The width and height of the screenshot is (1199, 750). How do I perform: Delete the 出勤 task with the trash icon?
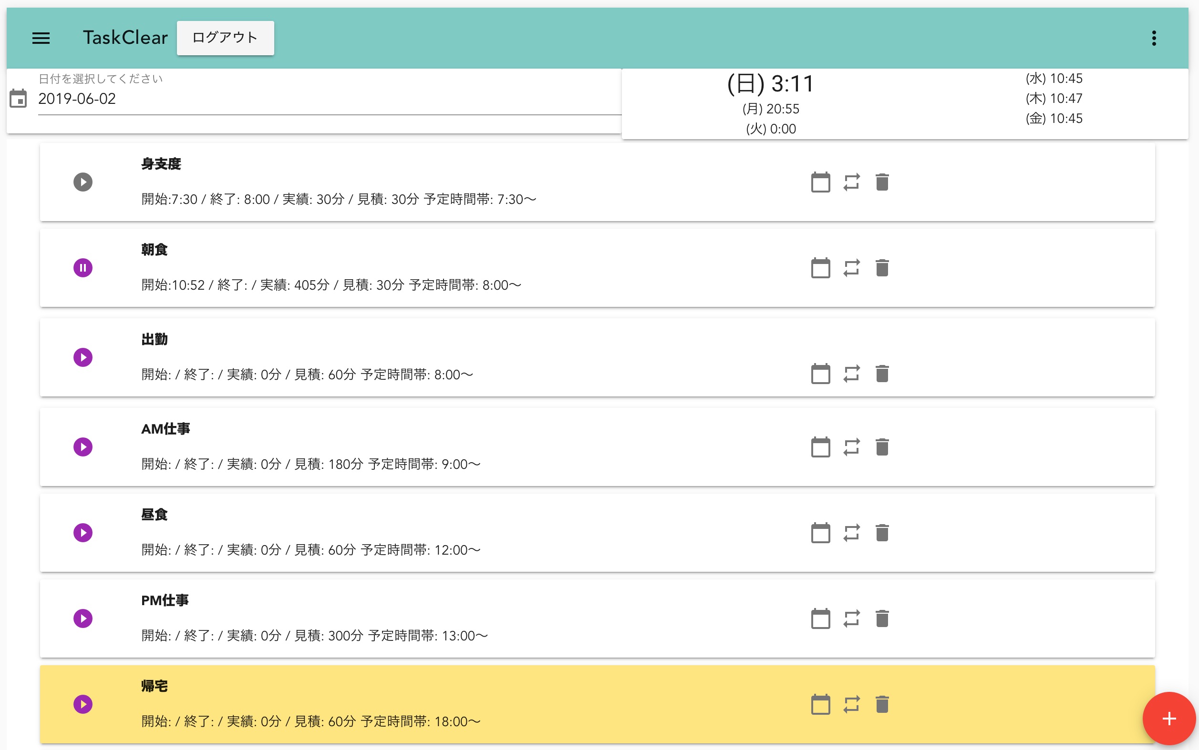pyautogui.click(x=882, y=374)
